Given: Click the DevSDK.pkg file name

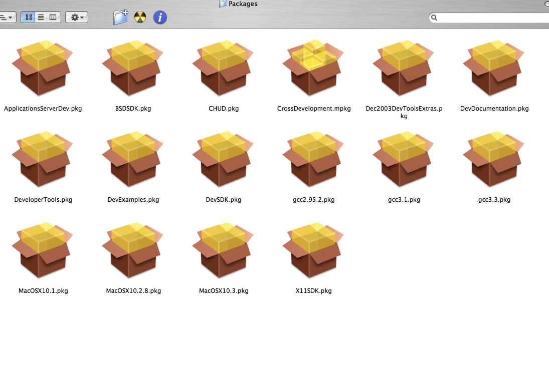Looking at the screenshot, I should tap(224, 200).
